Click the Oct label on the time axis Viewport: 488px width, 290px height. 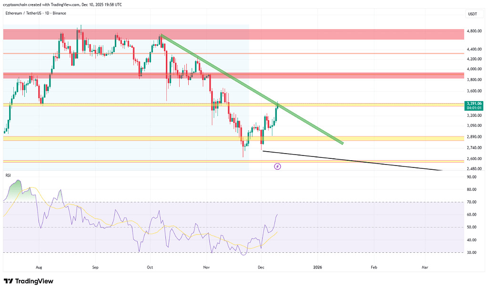151,268
